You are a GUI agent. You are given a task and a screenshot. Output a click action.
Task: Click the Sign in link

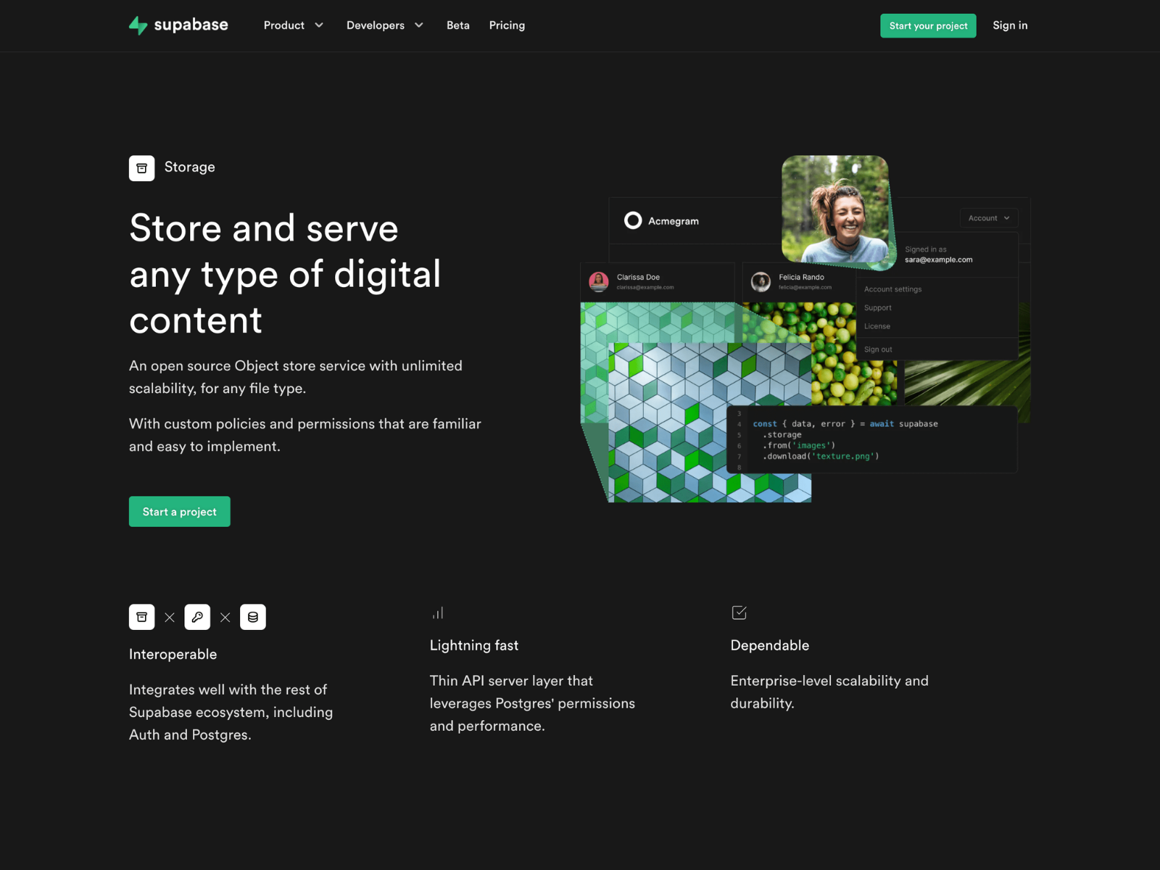coord(1010,25)
